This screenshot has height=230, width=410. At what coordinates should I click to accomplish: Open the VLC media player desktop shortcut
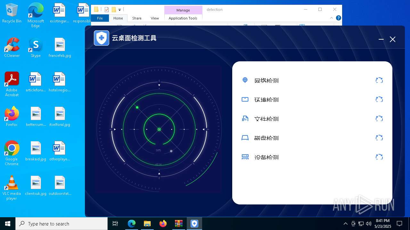[x=12, y=188]
